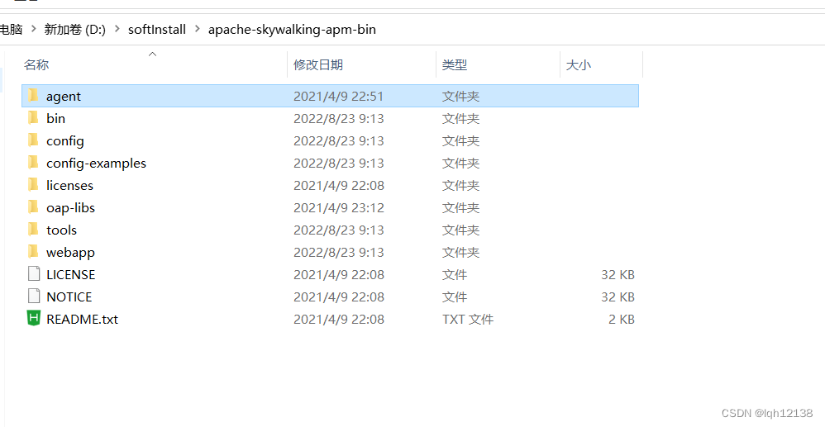
Task: Sort by 修改日期 column header
Action: point(318,64)
